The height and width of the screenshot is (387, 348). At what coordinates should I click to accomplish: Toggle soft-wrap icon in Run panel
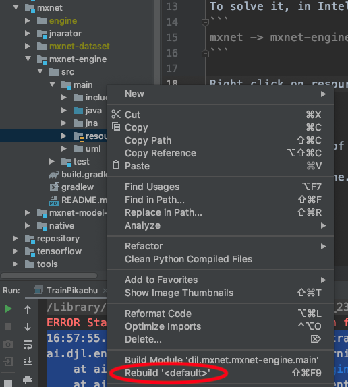28,345
